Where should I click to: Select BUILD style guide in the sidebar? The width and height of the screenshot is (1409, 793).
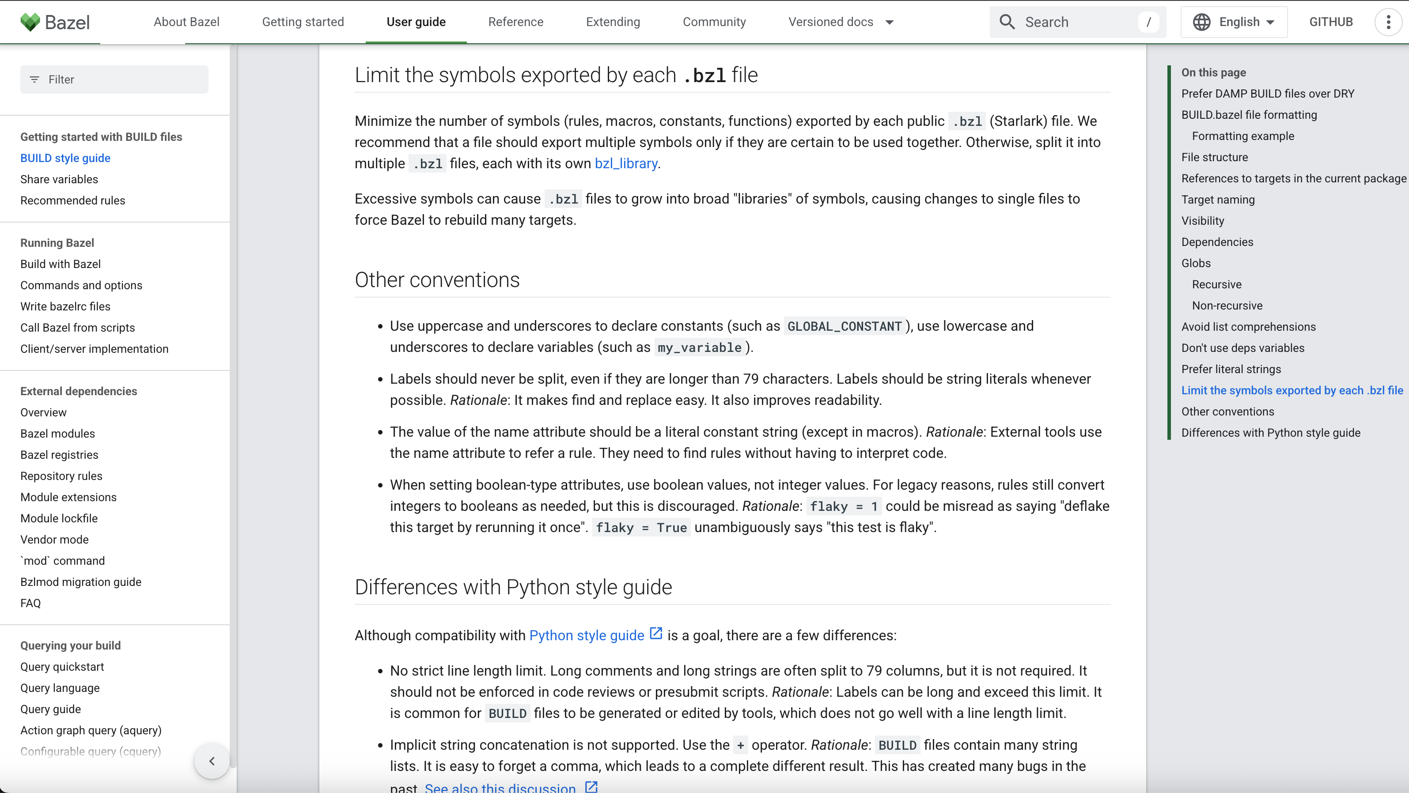(x=65, y=158)
